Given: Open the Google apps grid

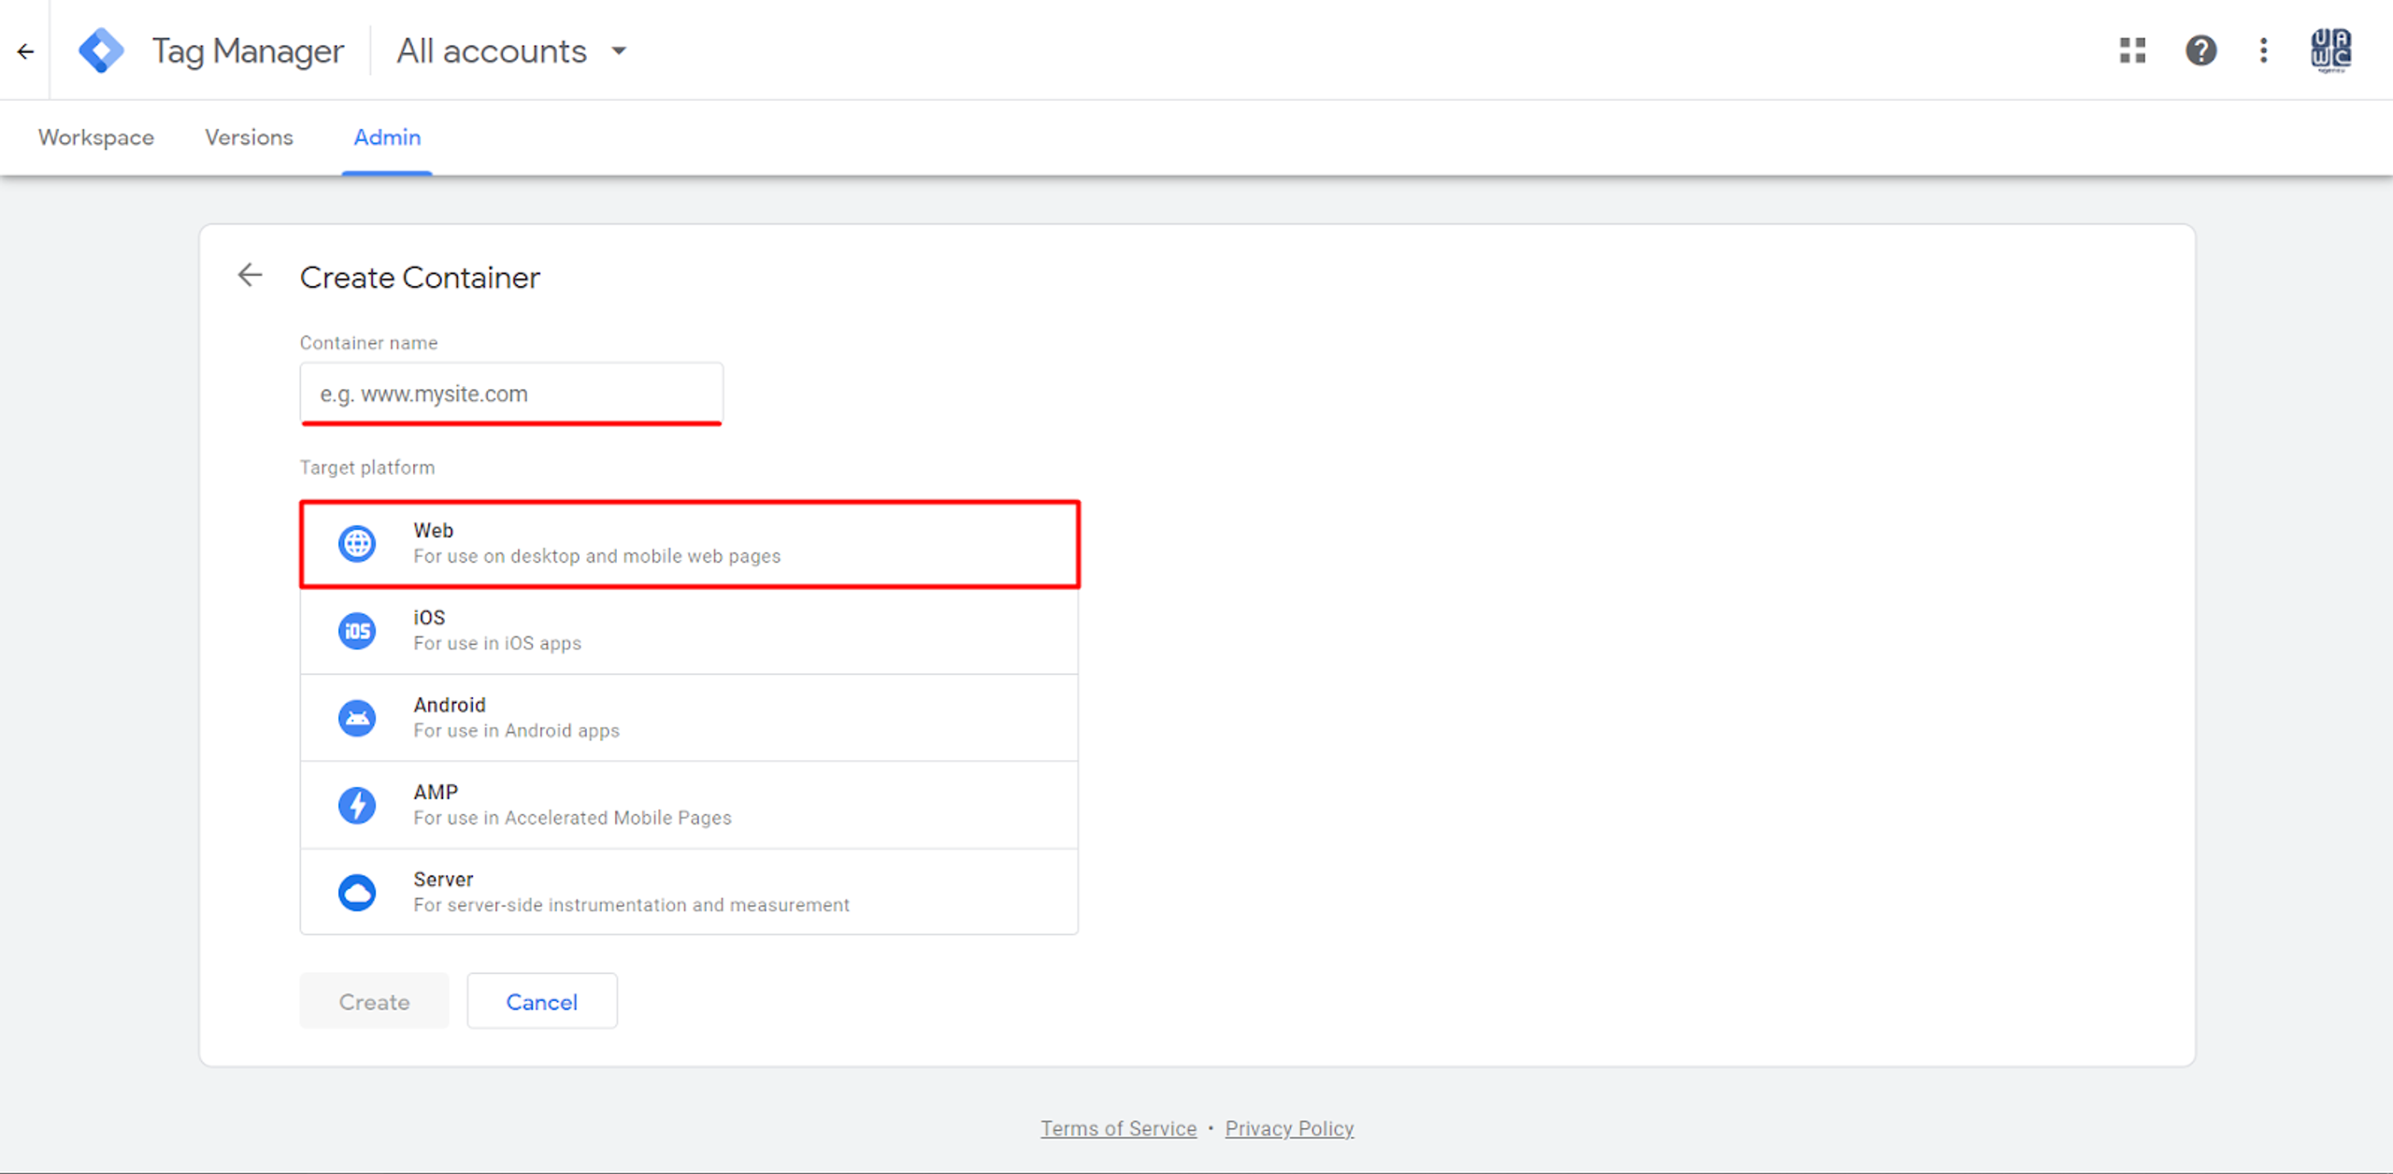Looking at the screenshot, I should coord(2132,50).
